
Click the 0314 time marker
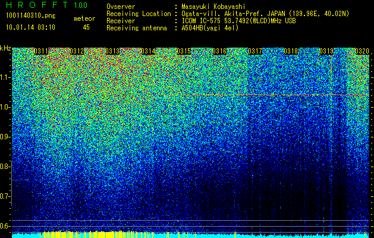point(149,51)
